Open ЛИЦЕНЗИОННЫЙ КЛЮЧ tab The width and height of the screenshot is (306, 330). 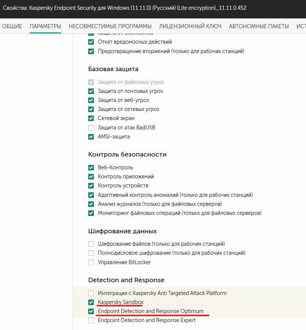pos(190,26)
